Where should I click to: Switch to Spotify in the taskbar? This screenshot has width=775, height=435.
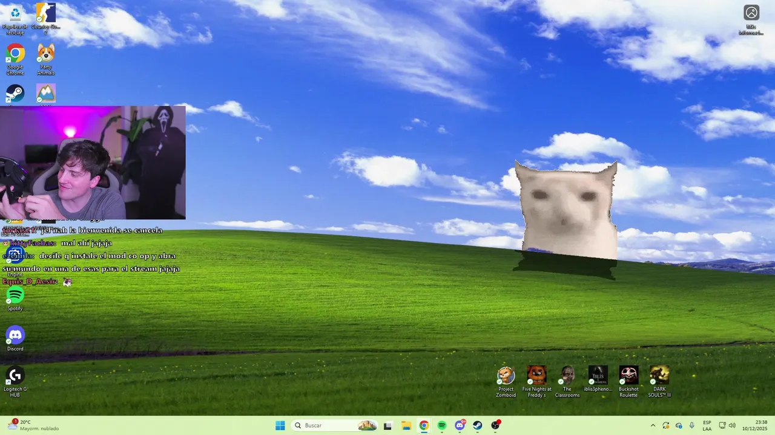tap(442, 425)
